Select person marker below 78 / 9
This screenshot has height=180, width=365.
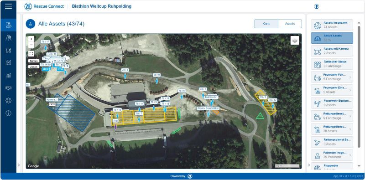(x=156, y=81)
